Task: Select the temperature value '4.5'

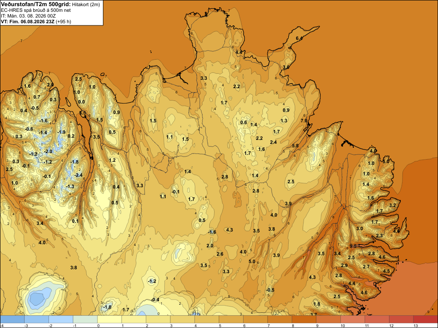Action: pos(386,271)
